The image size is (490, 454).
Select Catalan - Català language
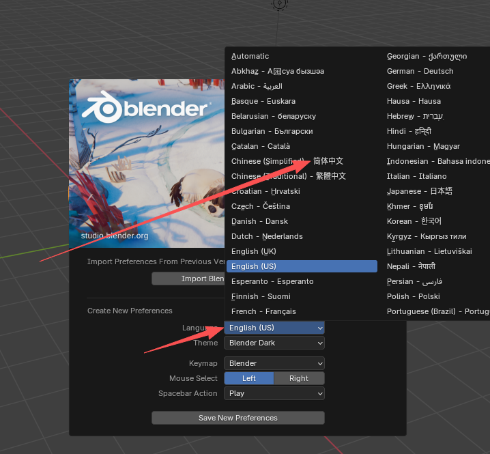click(x=302, y=146)
